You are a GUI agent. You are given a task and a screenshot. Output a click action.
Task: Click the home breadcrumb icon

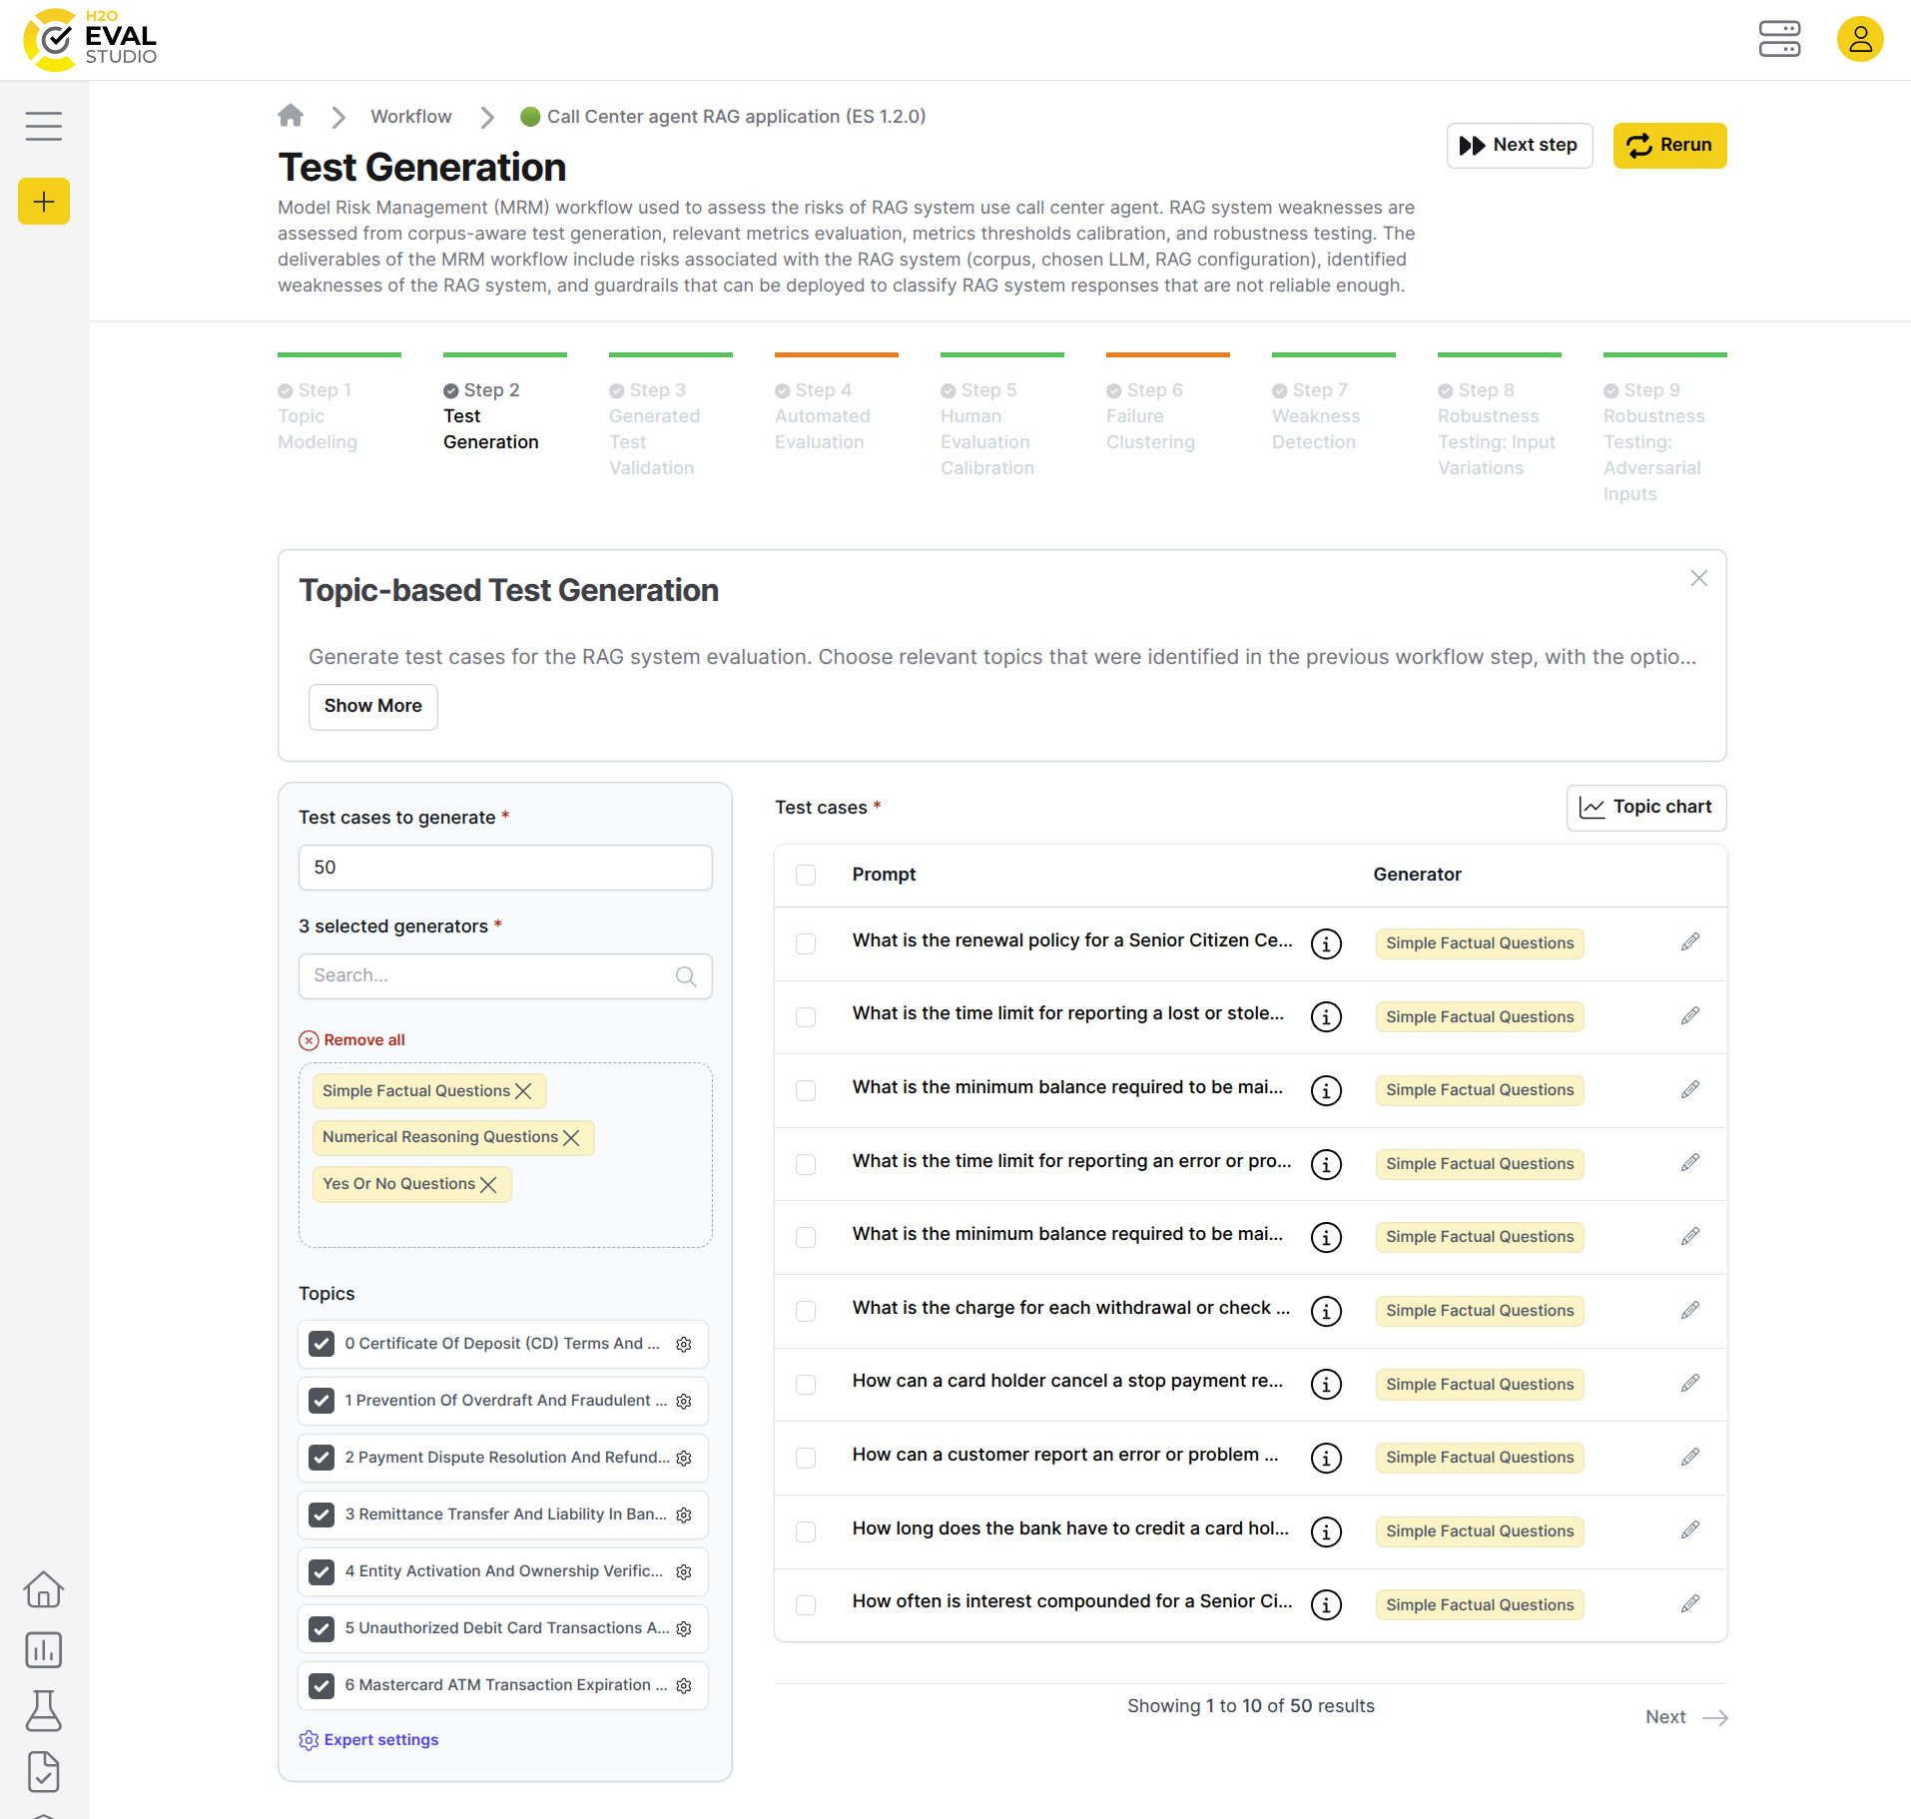click(x=291, y=116)
